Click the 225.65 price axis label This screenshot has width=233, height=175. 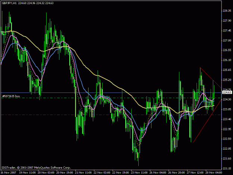[x=227, y=70]
